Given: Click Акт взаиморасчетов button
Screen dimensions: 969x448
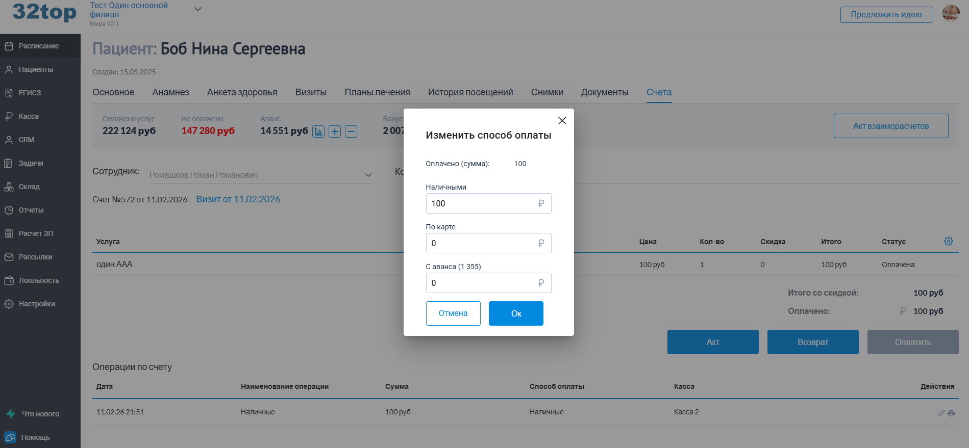Looking at the screenshot, I should [891, 126].
